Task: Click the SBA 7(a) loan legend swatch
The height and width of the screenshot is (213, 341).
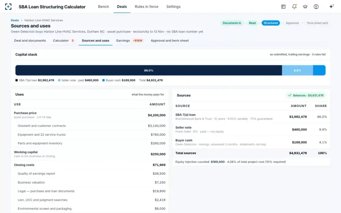Action: click(16, 80)
